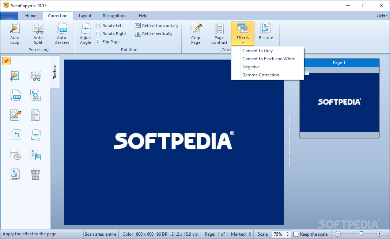Reflect the page horizontally
The image size is (390, 239).
[x=157, y=26]
